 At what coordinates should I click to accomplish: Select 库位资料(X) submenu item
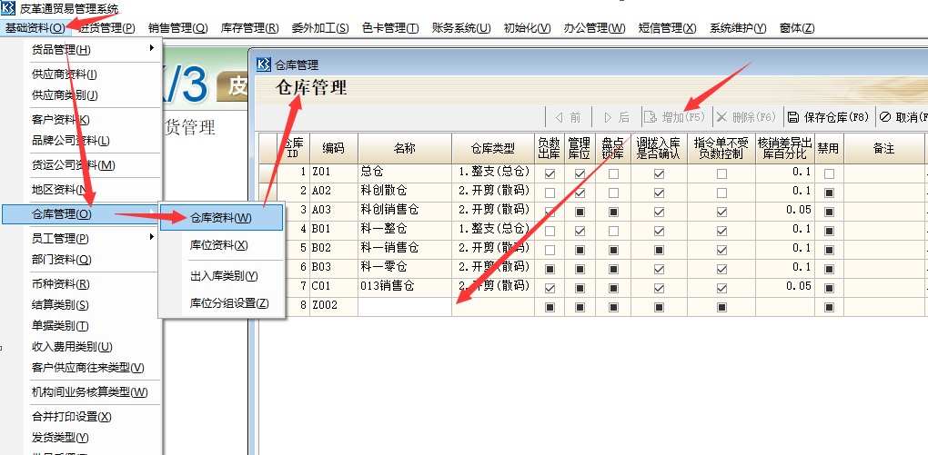tap(221, 244)
